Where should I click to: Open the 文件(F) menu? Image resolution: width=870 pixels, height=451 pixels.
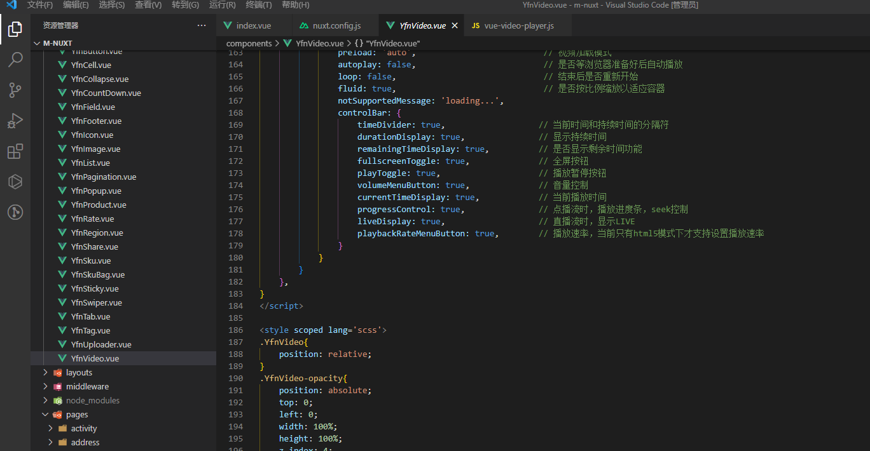(40, 5)
